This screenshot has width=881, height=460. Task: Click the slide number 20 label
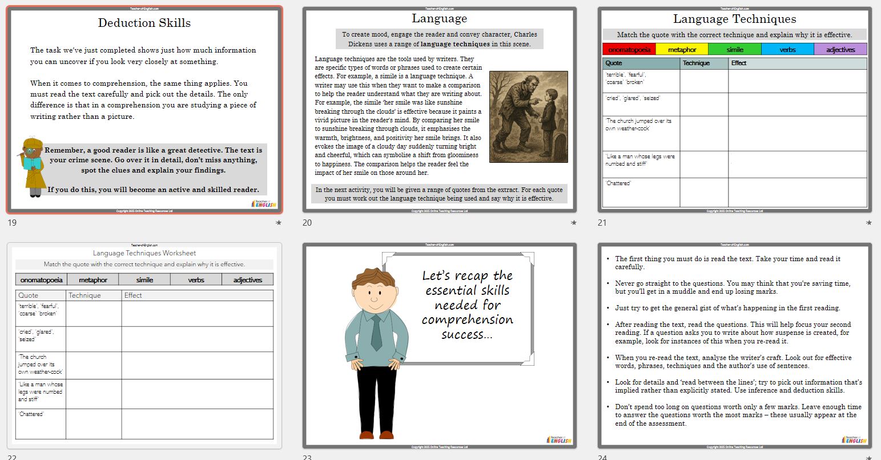click(307, 223)
